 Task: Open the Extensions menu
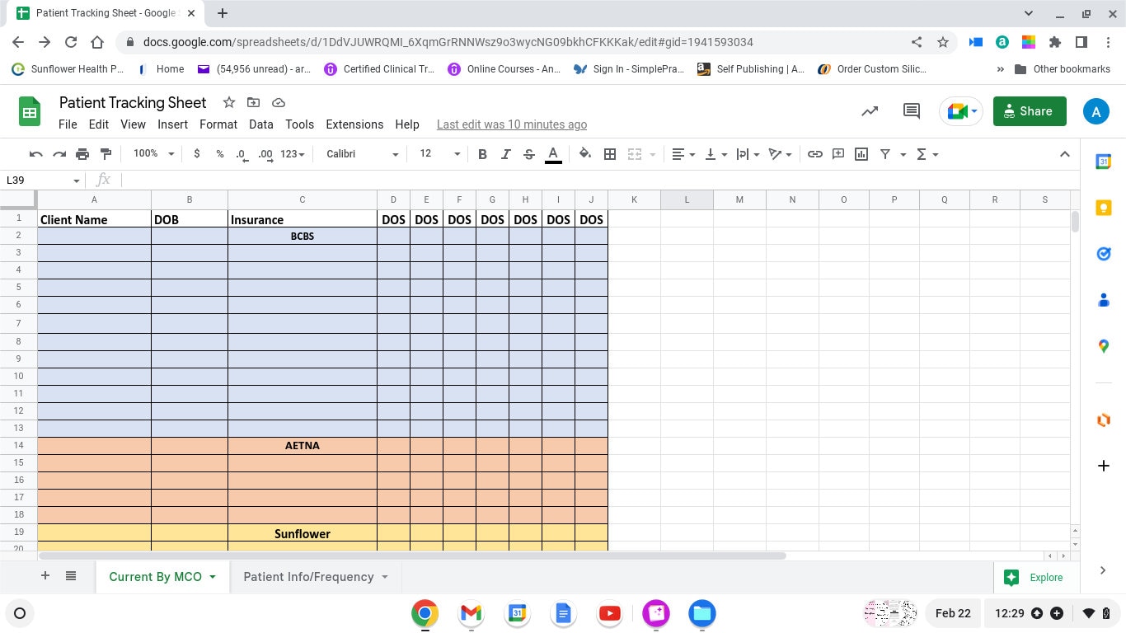click(x=354, y=124)
